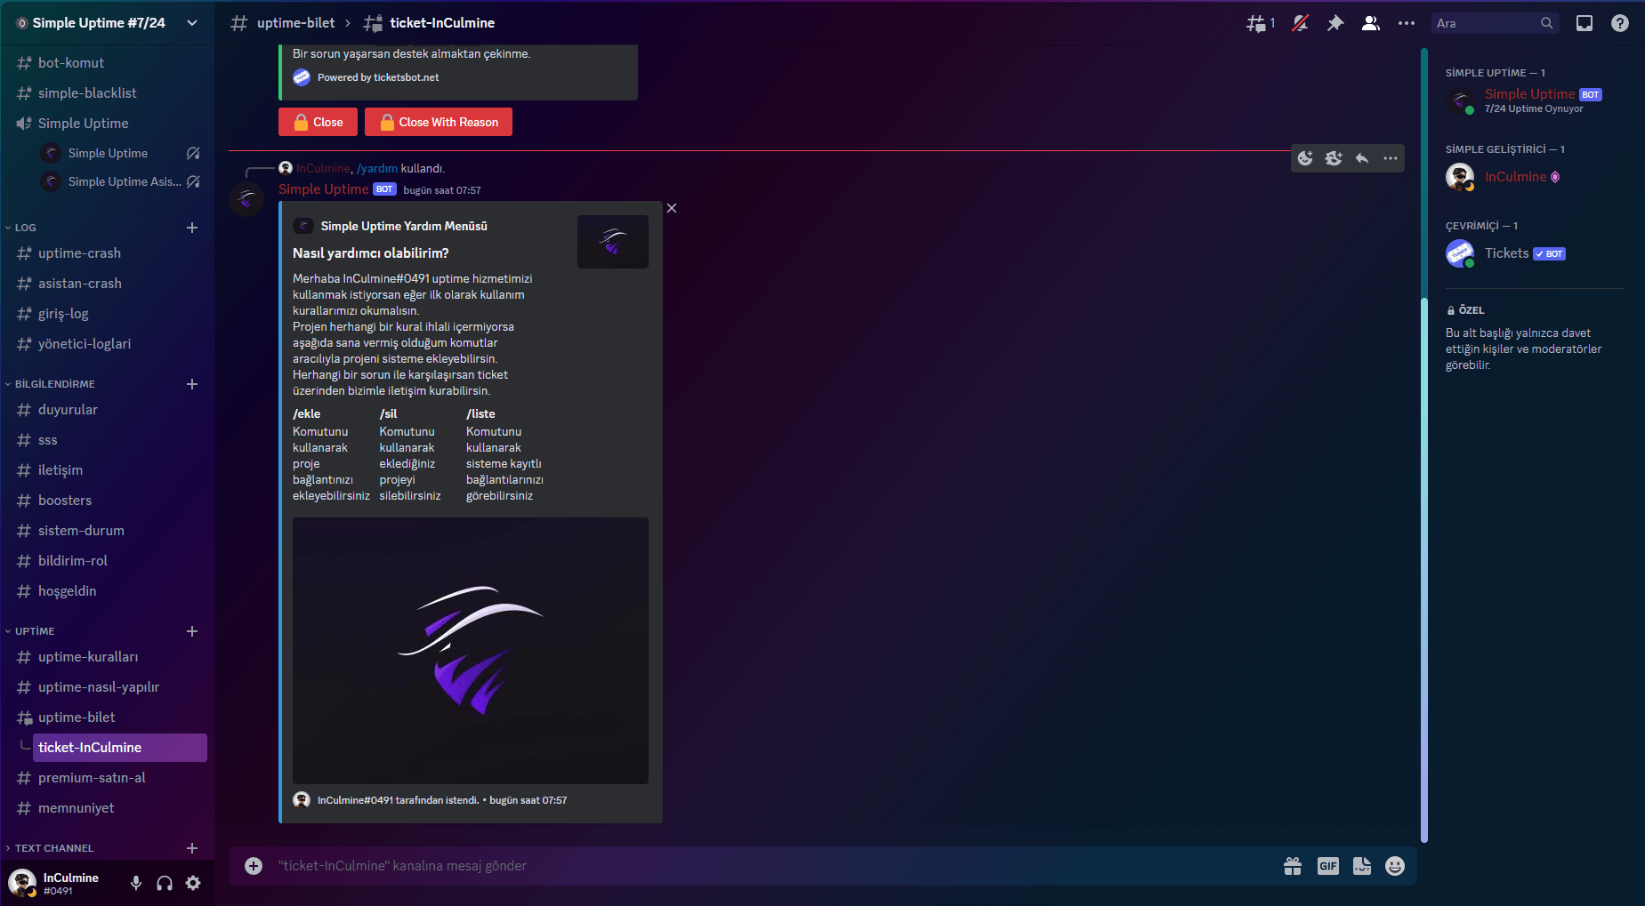The height and width of the screenshot is (906, 1645).
Task: Create channel in BİLGİLENDİRME category plus
Action: pos(192,384)
